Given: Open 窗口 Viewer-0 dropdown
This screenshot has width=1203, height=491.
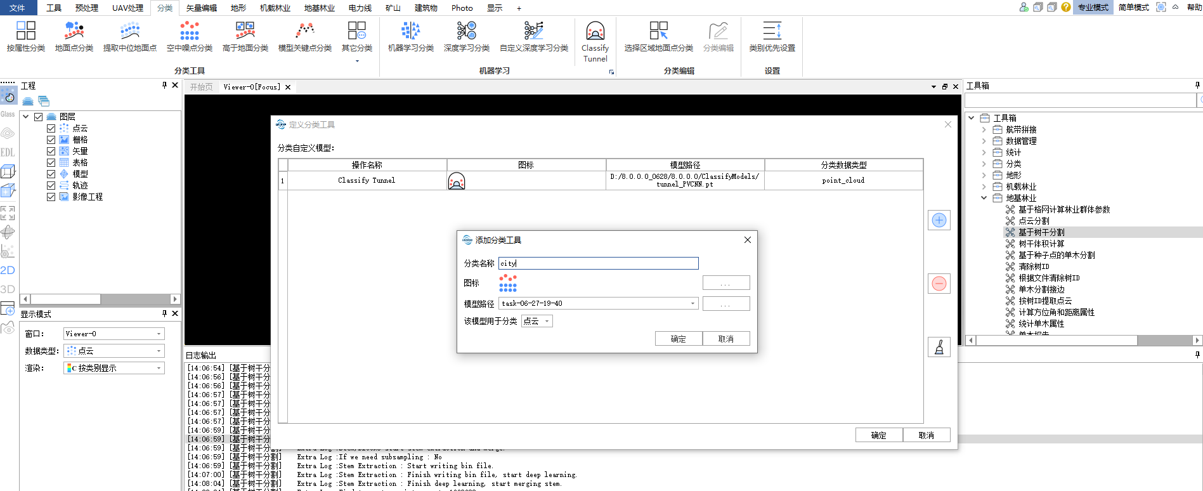Looking at the screenshot, I should coord(114,334).
